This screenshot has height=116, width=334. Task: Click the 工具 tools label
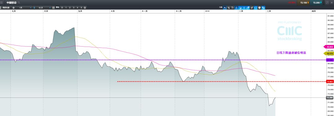click(x=221, y=7)
